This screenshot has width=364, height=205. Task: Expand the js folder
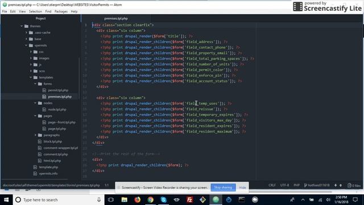(31, 64)
